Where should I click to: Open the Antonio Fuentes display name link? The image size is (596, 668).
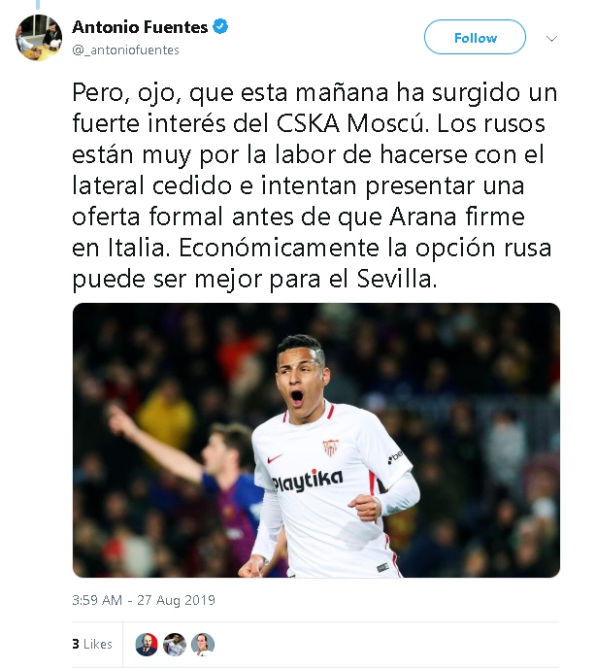point(140,27)
